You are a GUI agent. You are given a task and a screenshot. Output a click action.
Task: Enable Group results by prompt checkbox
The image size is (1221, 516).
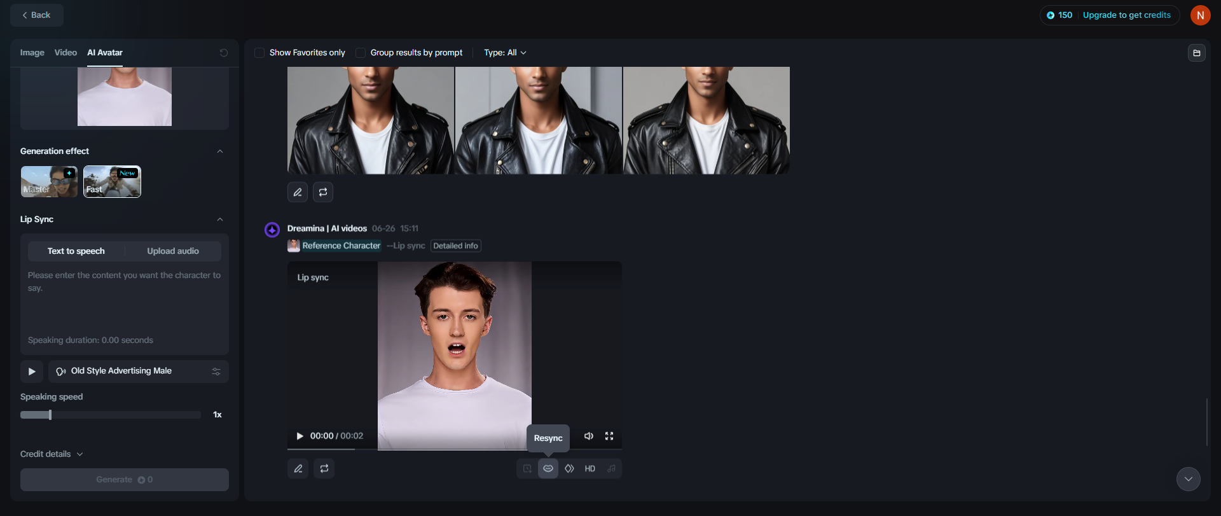click(x=361, y=53)
